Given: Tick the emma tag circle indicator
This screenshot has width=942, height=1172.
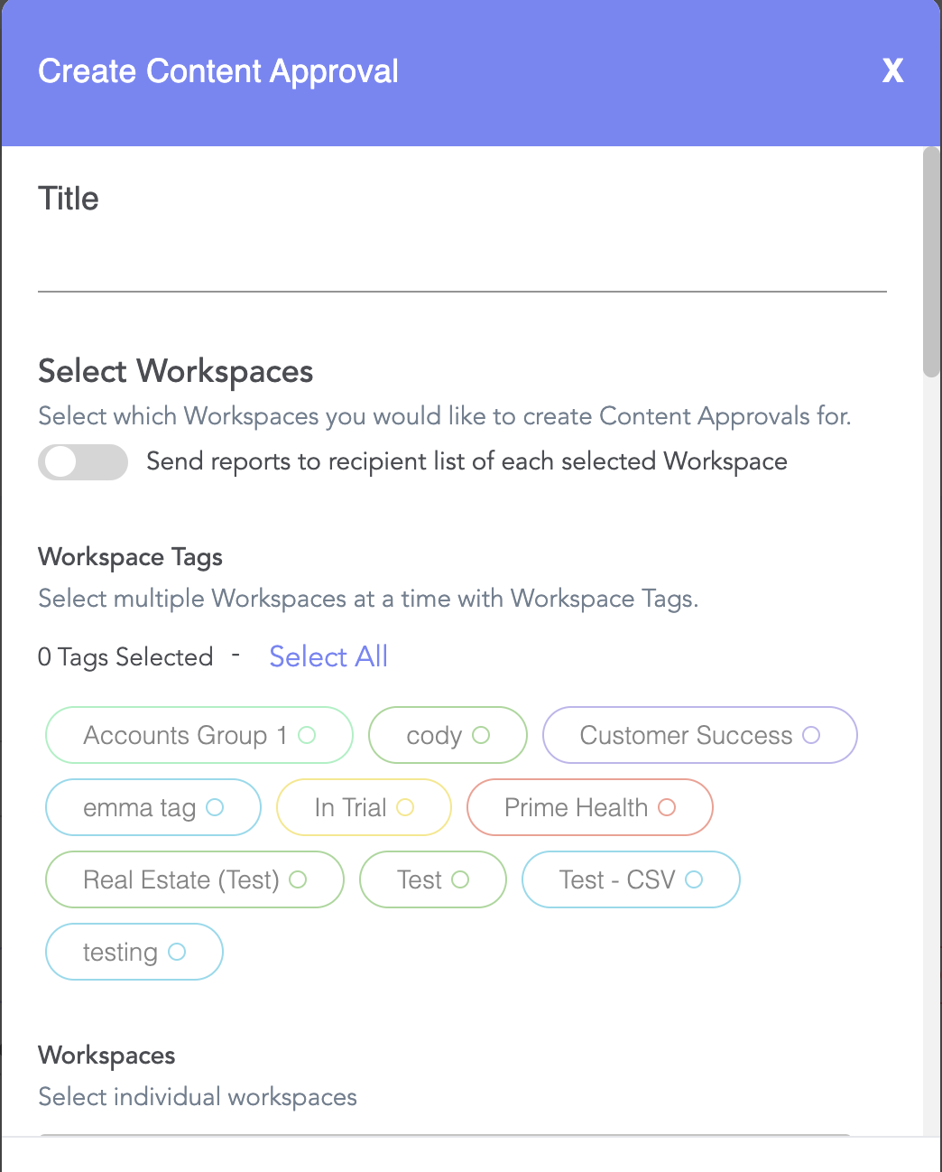Looking at the screenshot, I should point(215,807).
